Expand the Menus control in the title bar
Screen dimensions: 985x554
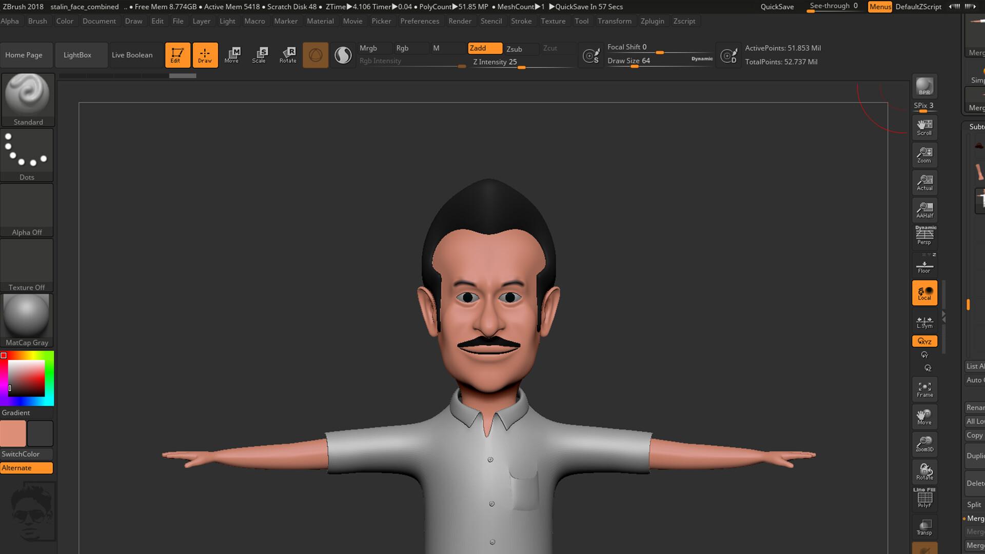[879, 7]
